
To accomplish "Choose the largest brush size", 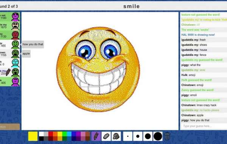I will [x=158, y=136].
